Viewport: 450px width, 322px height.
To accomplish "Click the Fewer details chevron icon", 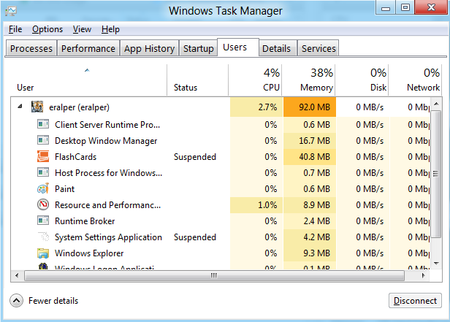I will 16,301.
